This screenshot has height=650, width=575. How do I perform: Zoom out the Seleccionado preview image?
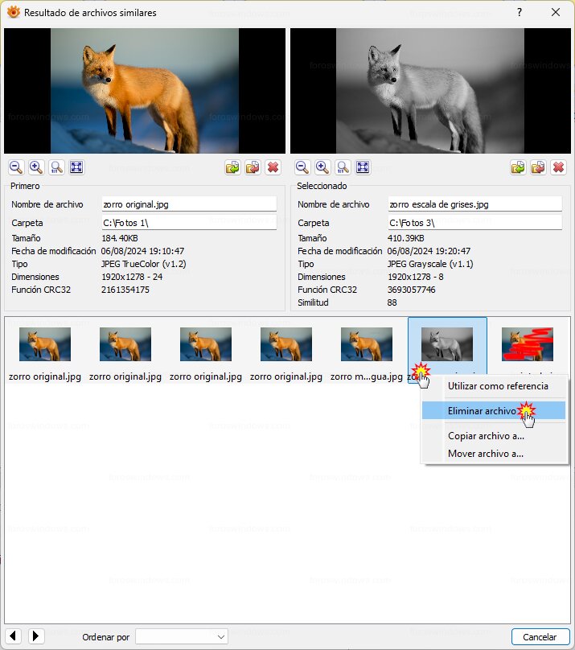[302, 167]
